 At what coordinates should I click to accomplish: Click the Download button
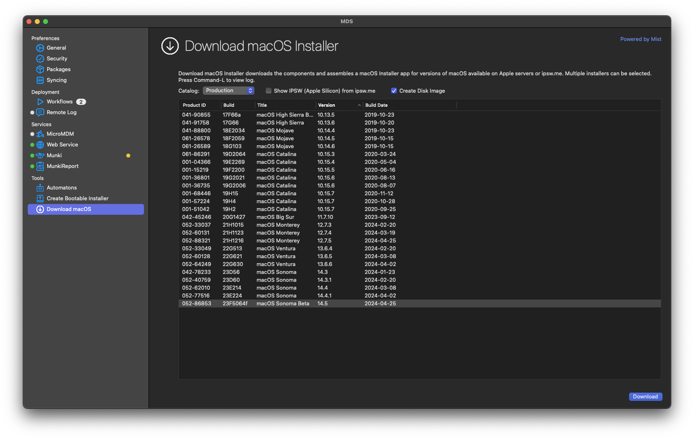(x=646, y=396)
